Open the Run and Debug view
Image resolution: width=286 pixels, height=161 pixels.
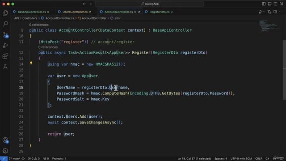(5, 46)
